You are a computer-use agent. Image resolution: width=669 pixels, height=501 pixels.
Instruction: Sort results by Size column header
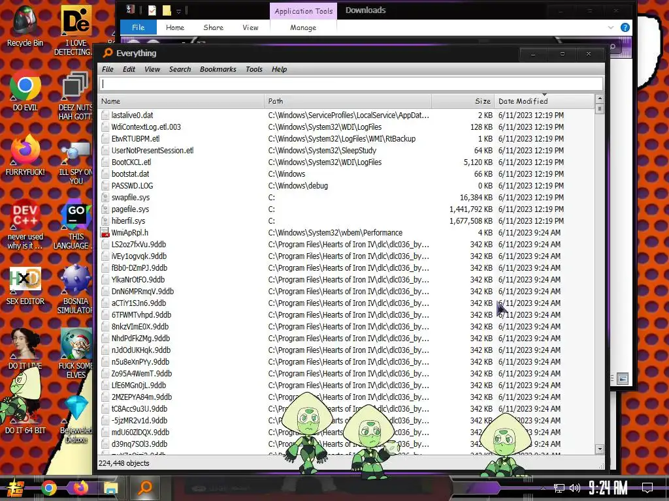tap(463, 101)
